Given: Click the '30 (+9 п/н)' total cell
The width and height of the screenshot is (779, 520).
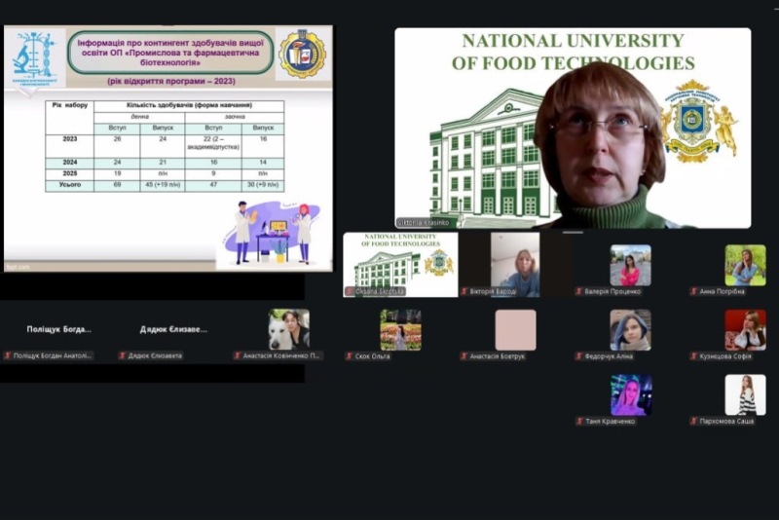Looking at the screenshot, I should (263, 185).
